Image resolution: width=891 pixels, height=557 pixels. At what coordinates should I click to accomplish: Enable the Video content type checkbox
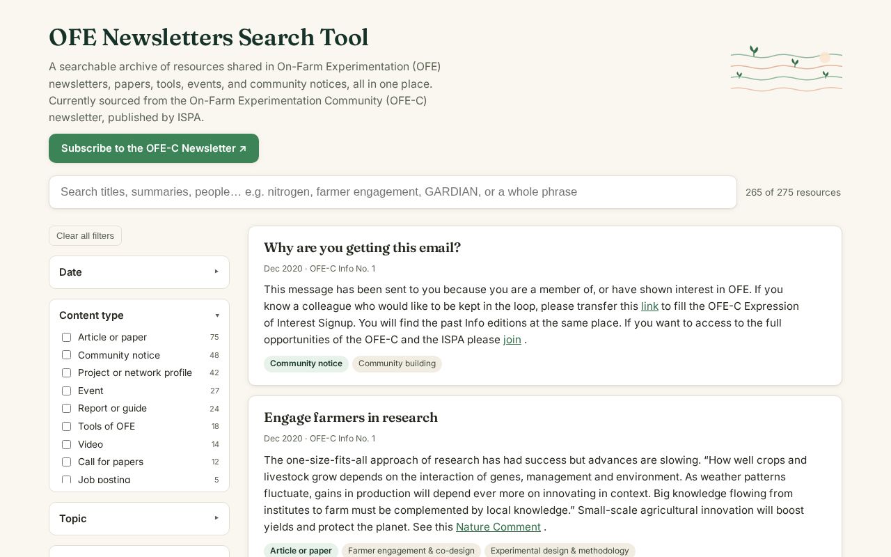pos(66,444)
